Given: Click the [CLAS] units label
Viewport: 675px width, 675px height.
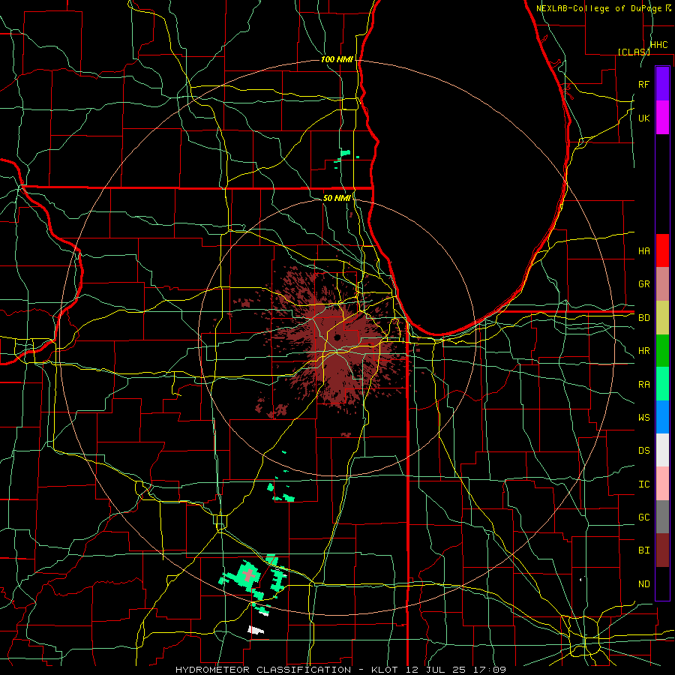Looking at the screenshot, I should (634, 52).
